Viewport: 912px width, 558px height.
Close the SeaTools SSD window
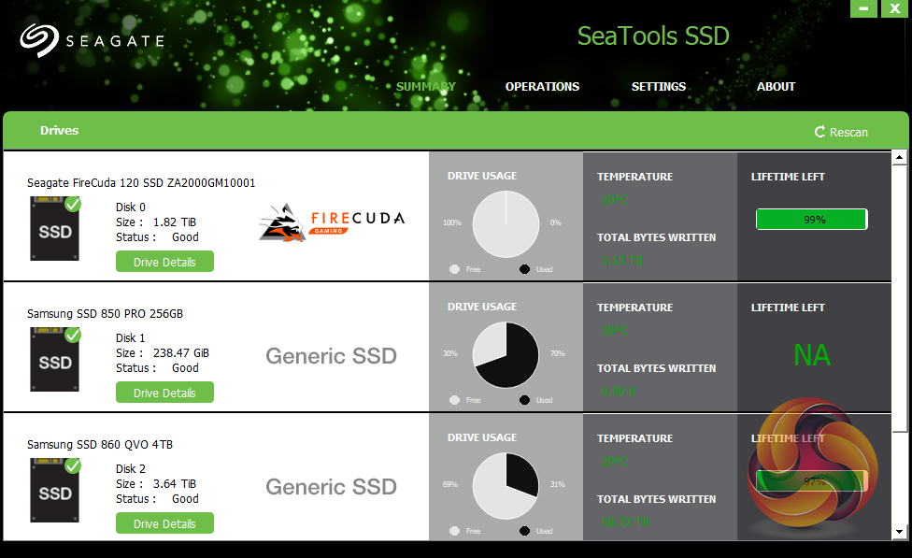(894, 8)
